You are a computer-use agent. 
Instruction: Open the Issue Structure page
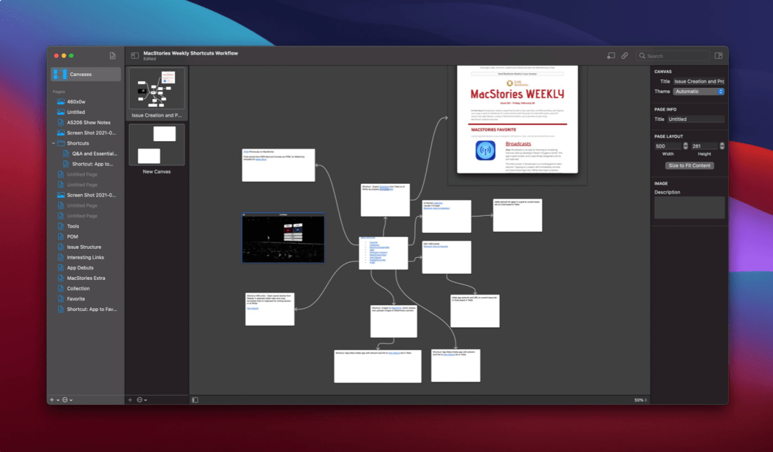[84, 247]
